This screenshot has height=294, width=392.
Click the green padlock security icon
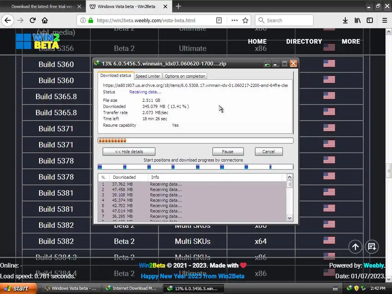coord(91,20)
